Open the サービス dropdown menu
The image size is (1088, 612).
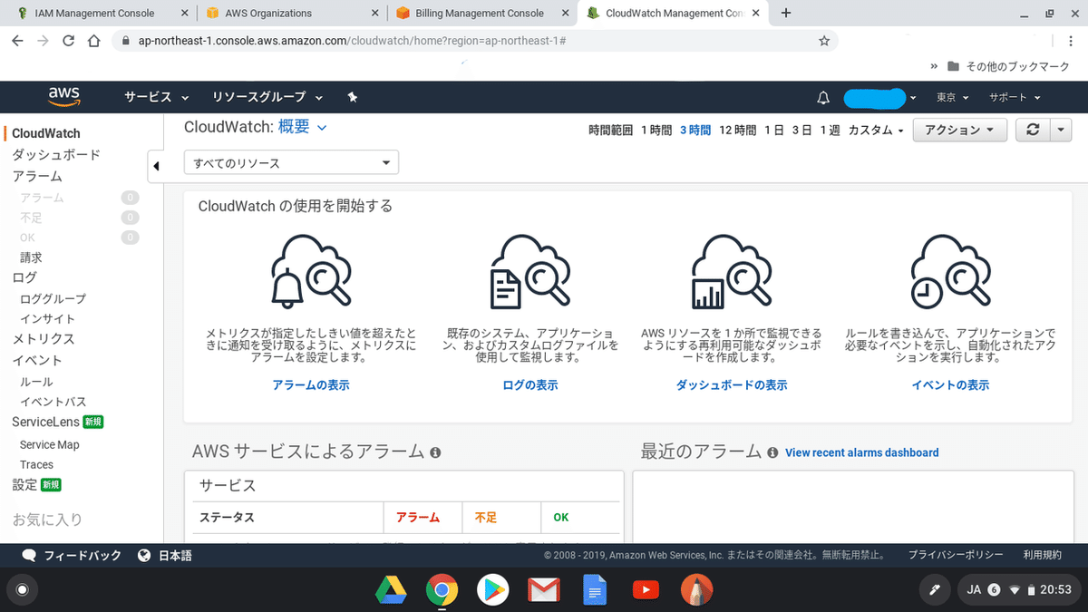[x=157, y=97]
